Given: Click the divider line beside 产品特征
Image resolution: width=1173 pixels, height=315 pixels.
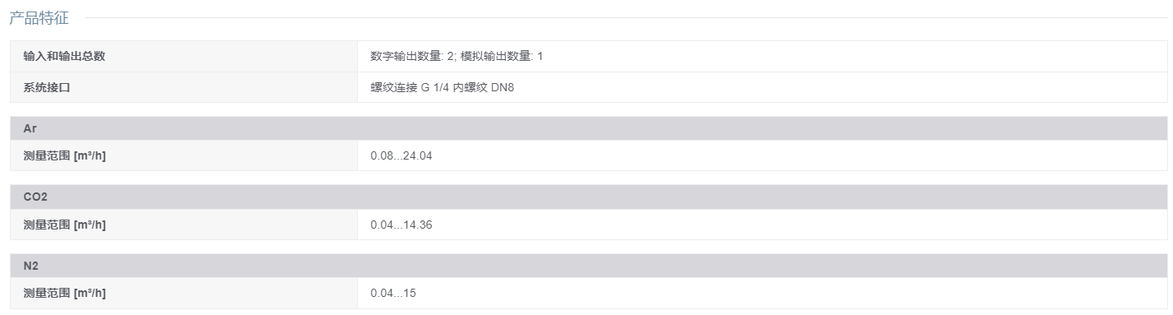Looking at the screenshot, I should click(627, 17).
